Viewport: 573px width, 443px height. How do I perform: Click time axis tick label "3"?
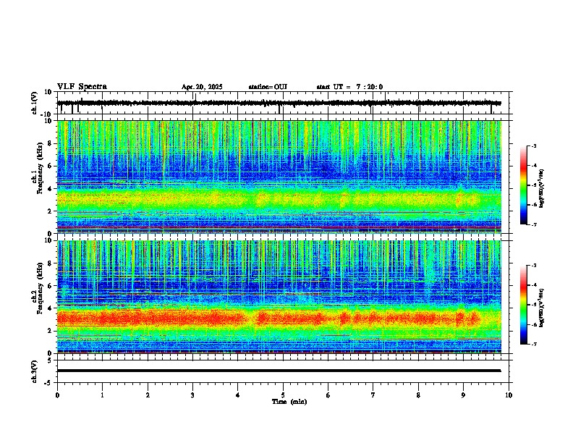click(x=192, y=395)
